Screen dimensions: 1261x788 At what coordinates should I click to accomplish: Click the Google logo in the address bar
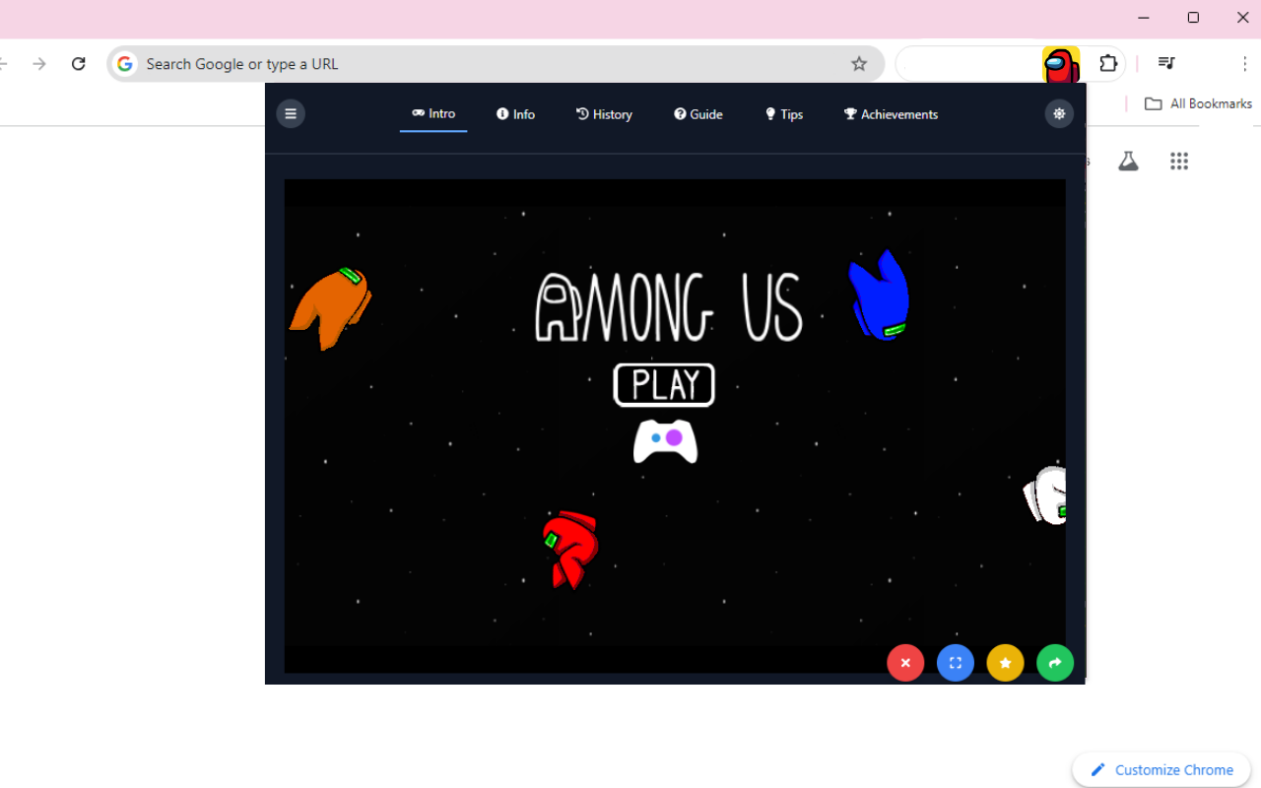(x=125, y=64)
